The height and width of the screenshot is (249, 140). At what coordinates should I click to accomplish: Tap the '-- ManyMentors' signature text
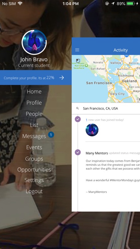tap(96, 192)
